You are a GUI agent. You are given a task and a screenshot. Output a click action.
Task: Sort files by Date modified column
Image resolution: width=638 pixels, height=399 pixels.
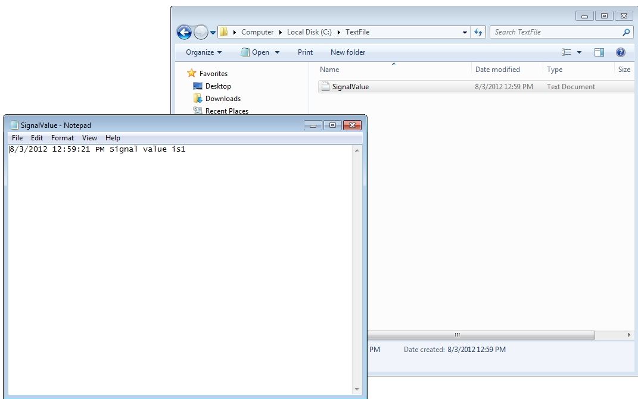(497, 70)
